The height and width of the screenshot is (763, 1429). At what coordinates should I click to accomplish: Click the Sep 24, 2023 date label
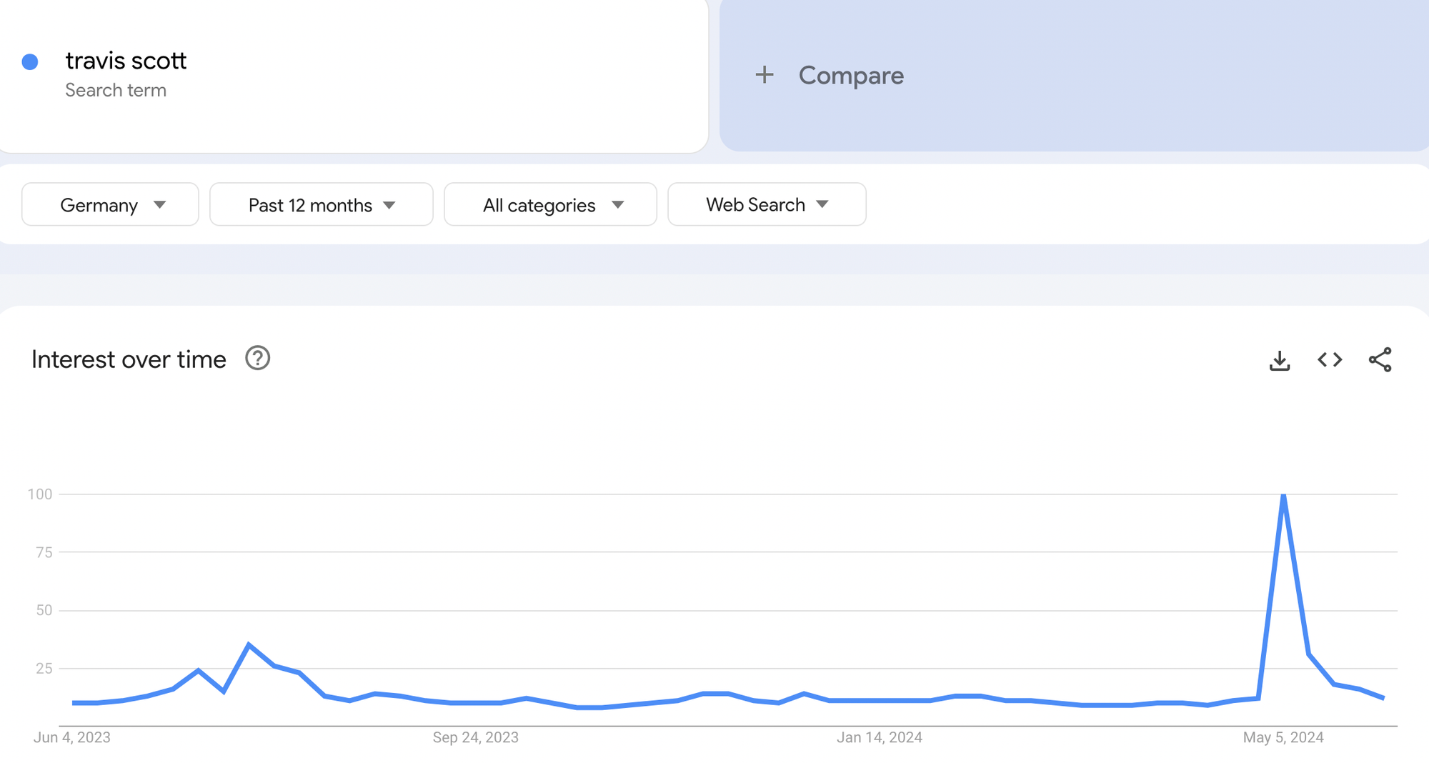point(474,737)
